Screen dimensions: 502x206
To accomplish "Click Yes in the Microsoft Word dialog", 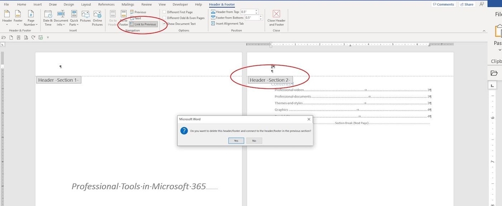I will point(236,141).
